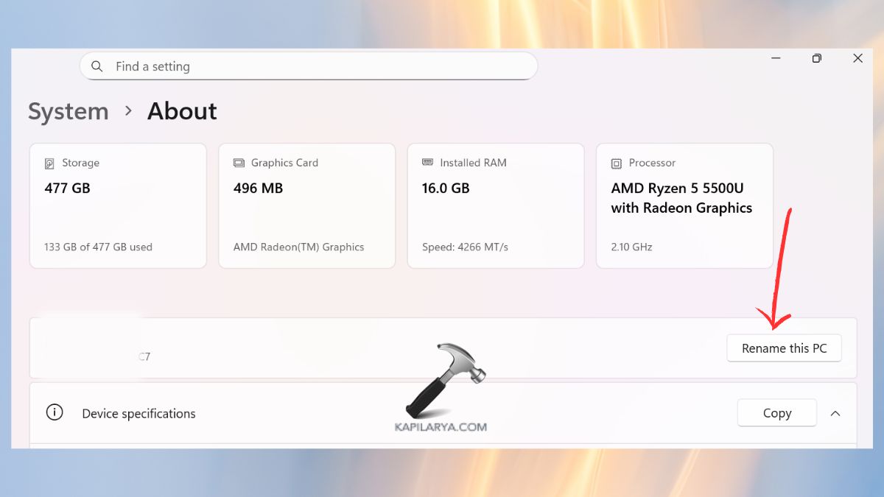The width and height of the screenshot is (884, 497).
Task: Select the AMD Ryzen 5 Processor card
Action: [684, 206]
